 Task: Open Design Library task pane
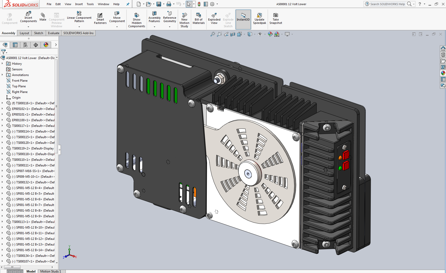click(443, 55)
